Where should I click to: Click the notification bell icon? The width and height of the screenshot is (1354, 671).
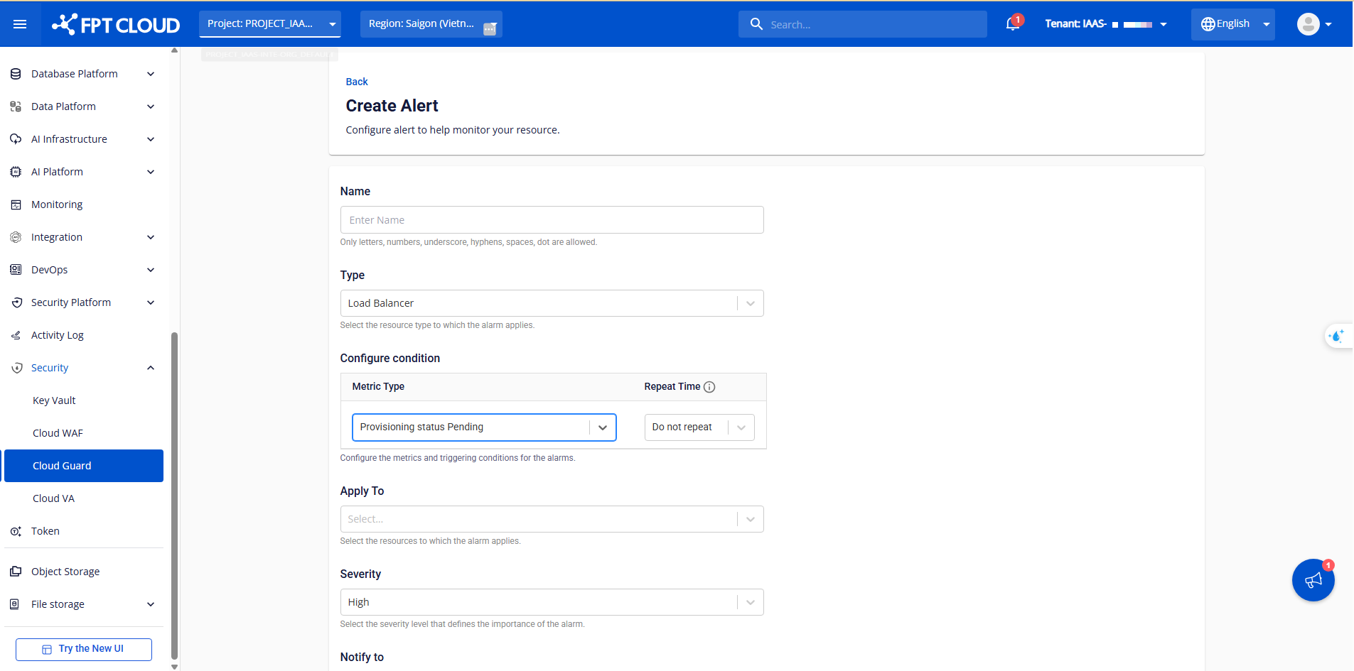click(1013, 24)
